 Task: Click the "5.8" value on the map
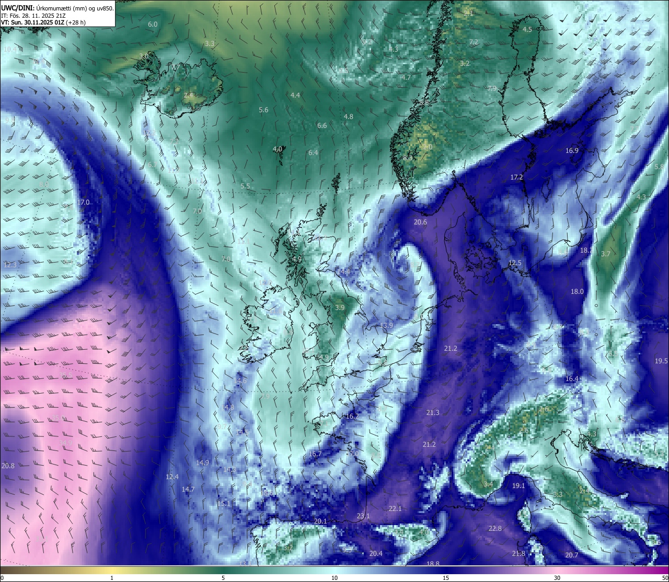tap(659, 167)
